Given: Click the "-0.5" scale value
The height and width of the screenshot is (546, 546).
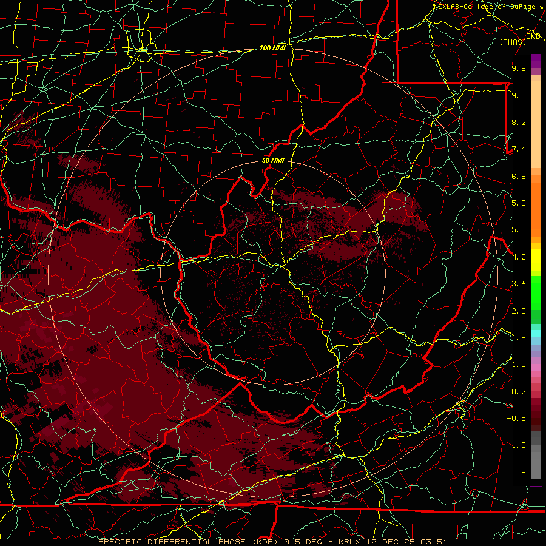Looking at the screenshot, I should 516,419.
